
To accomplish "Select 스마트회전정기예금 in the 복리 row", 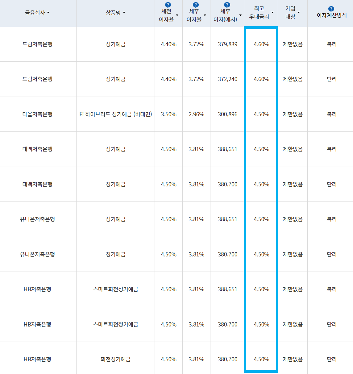I will pos(116,289).
